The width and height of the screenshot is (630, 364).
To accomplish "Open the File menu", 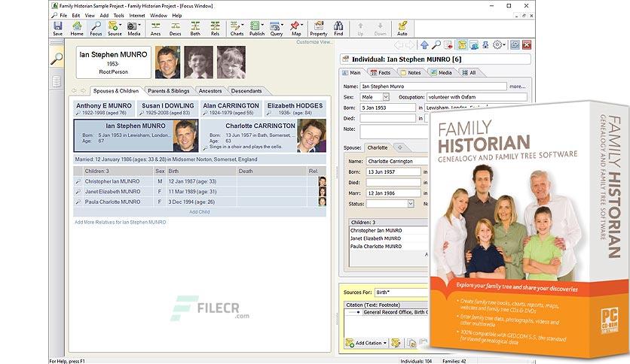I will coord(63,15).
